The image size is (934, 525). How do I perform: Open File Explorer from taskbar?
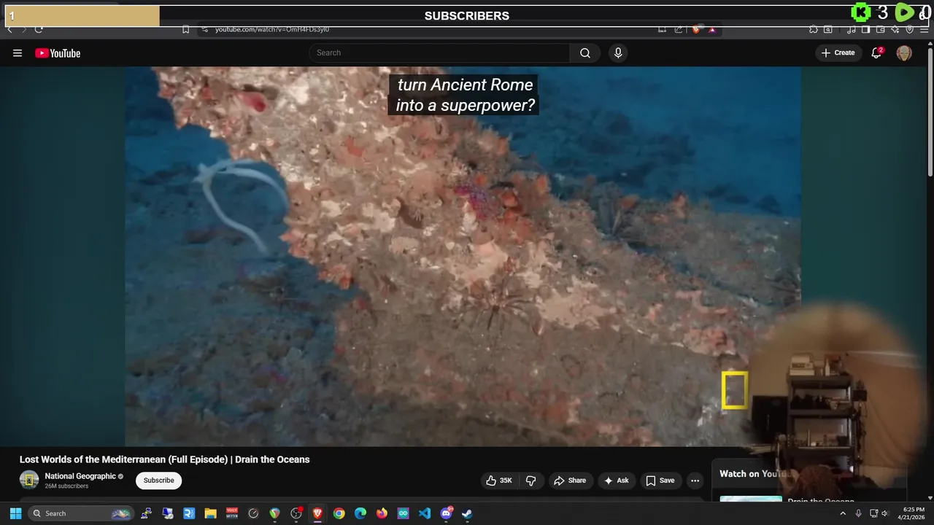[x=210, y=513]
